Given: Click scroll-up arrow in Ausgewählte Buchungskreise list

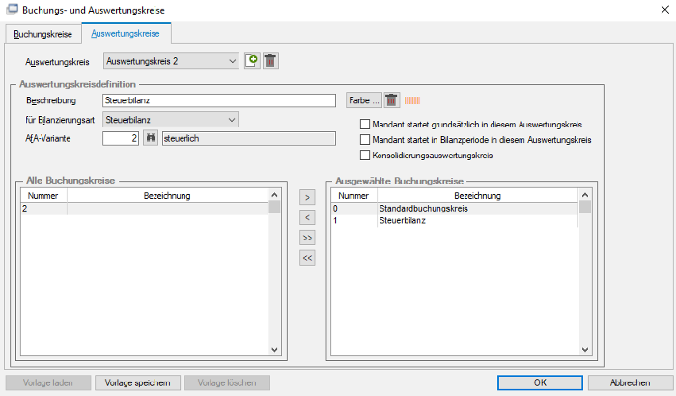Looking at the screenshot, I should 585,195.
